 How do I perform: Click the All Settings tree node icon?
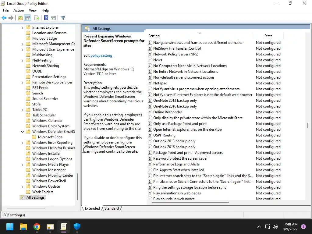(x=23, y=197)
